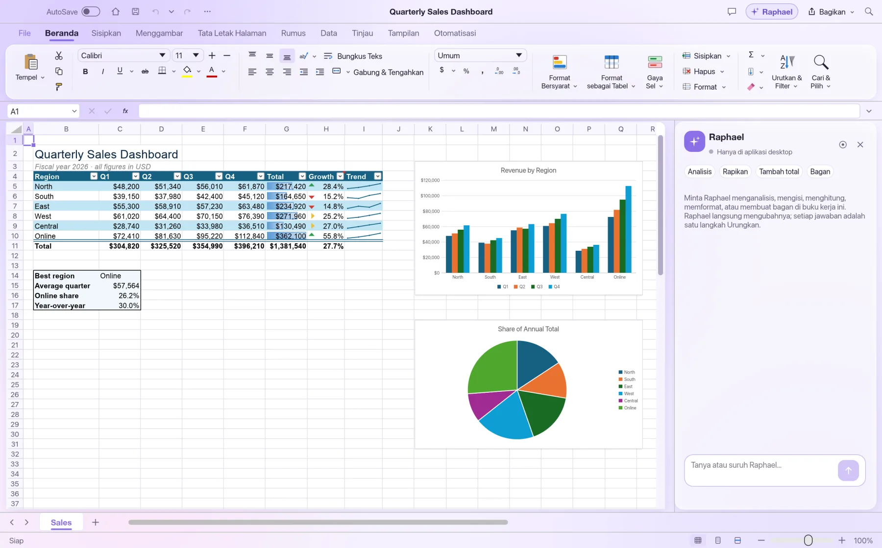Switch to the Tata Letak Halaman tab

point(232,33)
